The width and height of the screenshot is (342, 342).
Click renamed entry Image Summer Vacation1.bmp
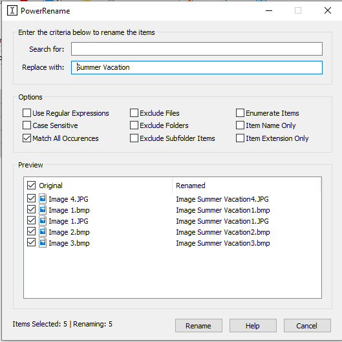click(x=223, y=210)
